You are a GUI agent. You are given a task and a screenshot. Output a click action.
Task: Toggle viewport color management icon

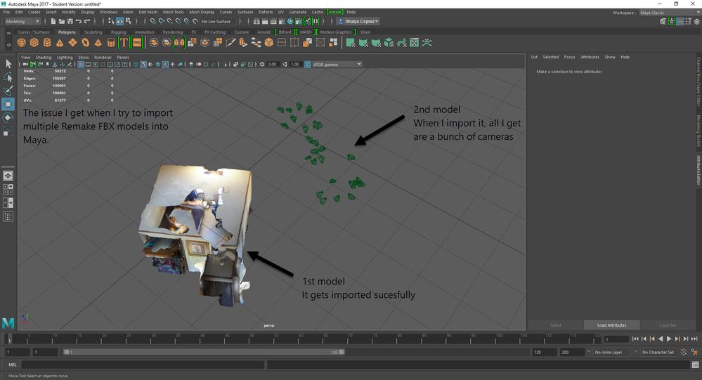click(x=308, y=65)
